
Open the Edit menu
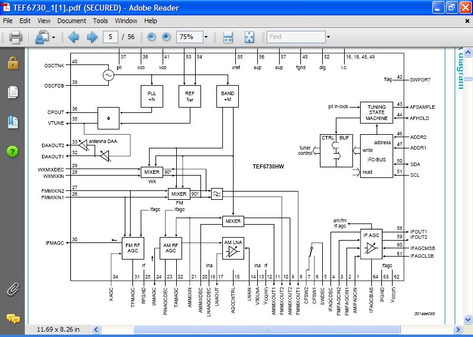coord(25,21)
